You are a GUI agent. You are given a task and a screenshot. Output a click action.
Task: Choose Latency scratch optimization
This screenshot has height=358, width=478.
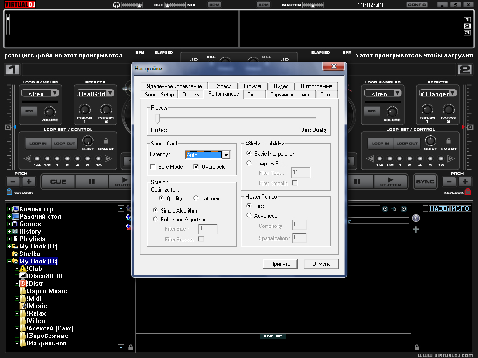pos(196,198)
